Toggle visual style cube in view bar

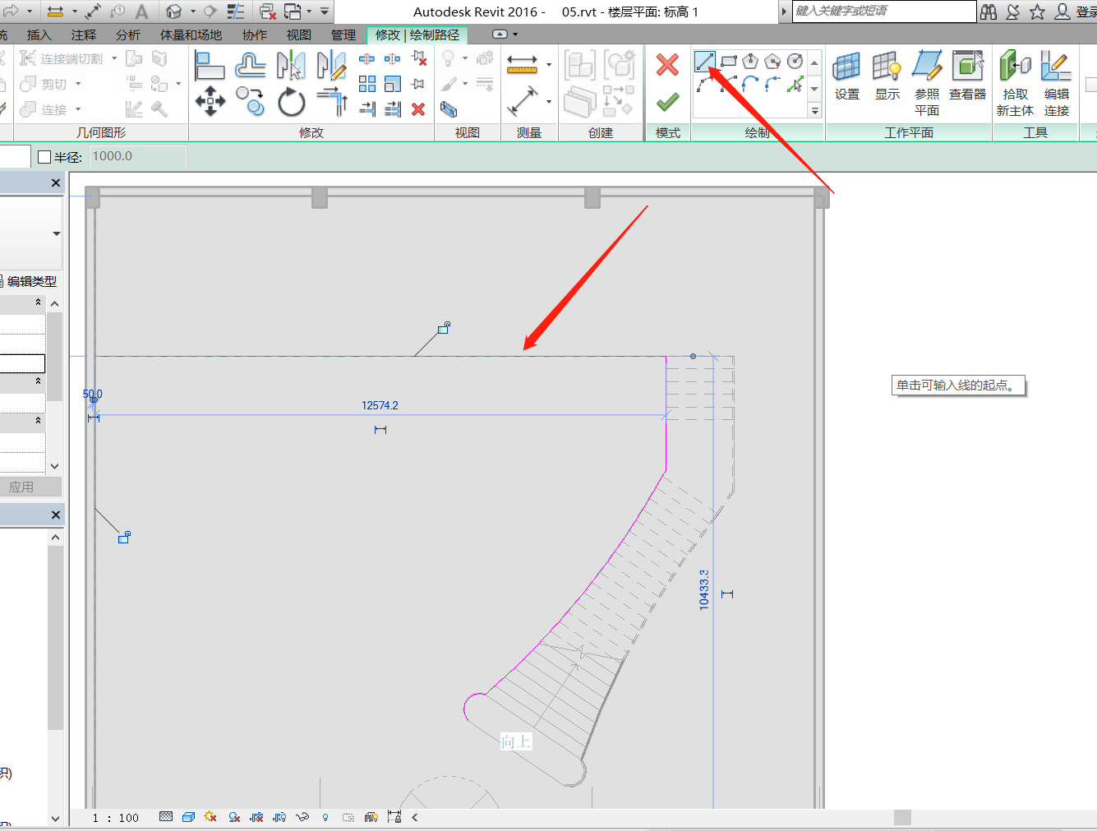click(x=188, y=817)
